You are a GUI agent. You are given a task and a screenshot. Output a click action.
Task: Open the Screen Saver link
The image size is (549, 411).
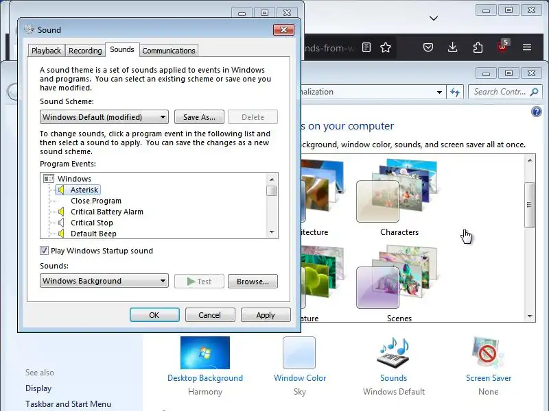click(489, 378)
